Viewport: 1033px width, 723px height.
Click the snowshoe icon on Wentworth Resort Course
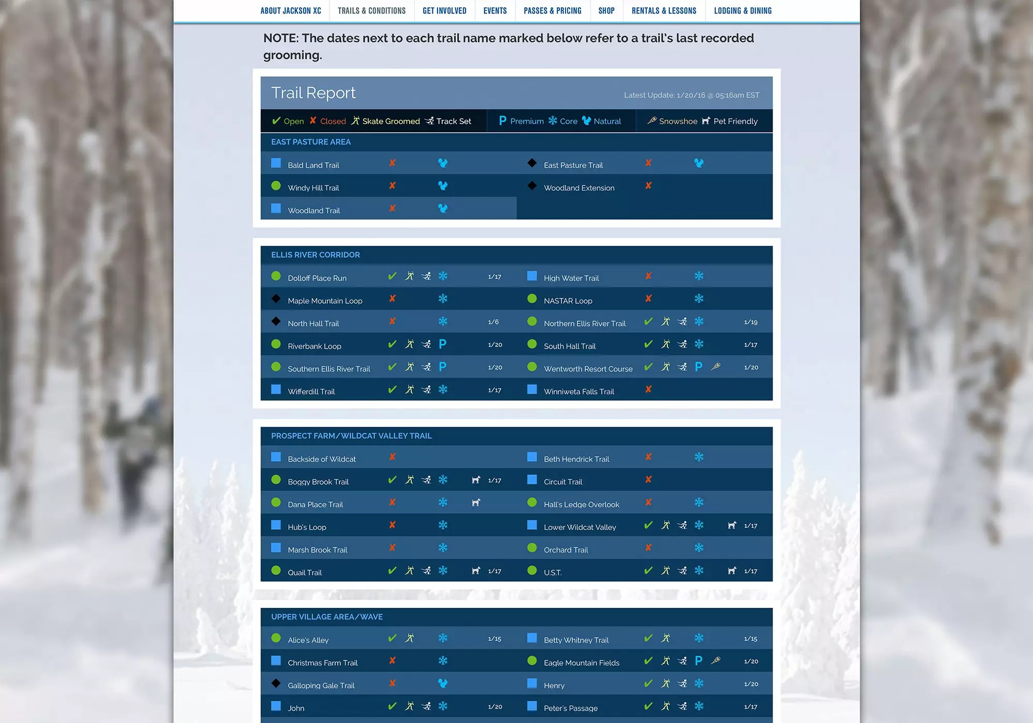click(716, 367)
